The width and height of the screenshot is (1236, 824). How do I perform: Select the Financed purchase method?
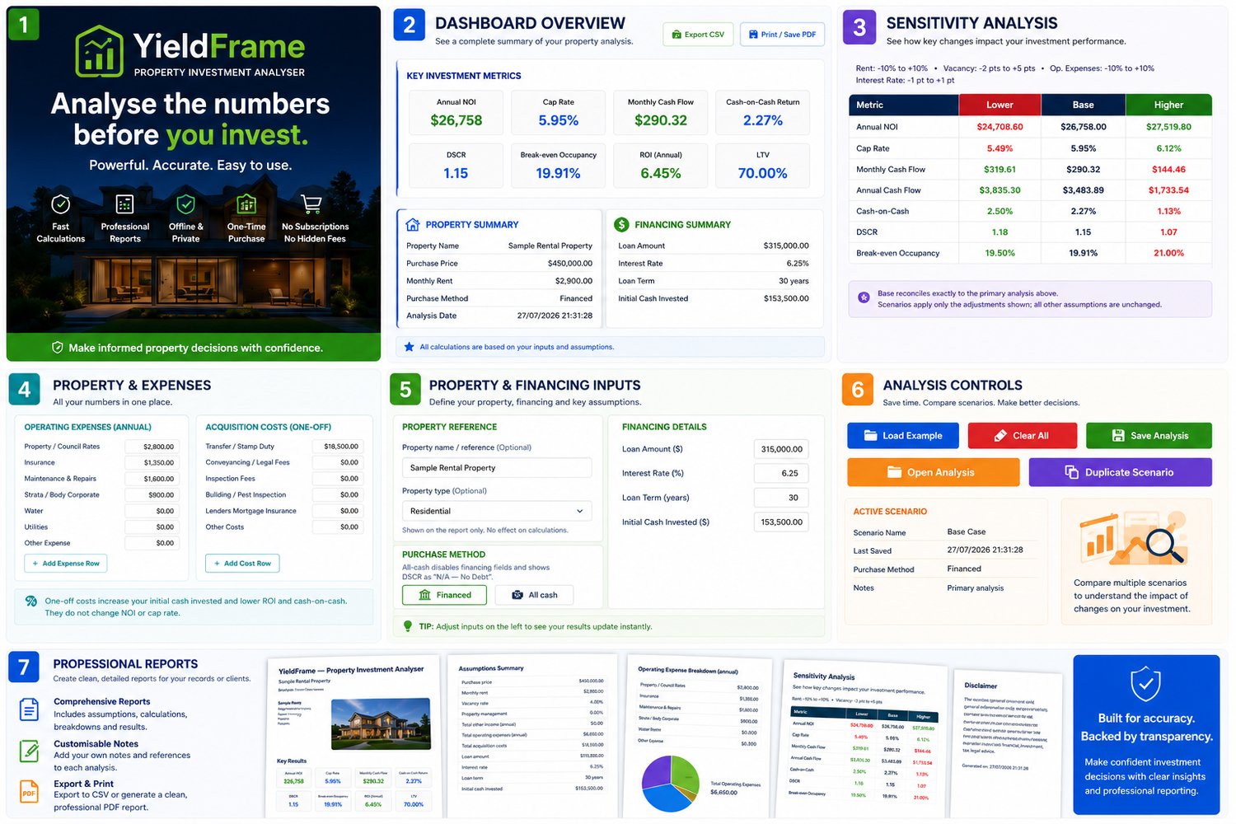coord(445,595)
